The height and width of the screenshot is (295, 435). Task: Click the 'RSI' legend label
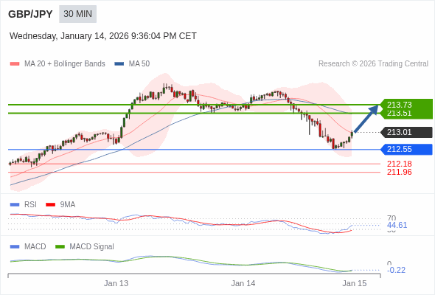click(x=30, y=205)
